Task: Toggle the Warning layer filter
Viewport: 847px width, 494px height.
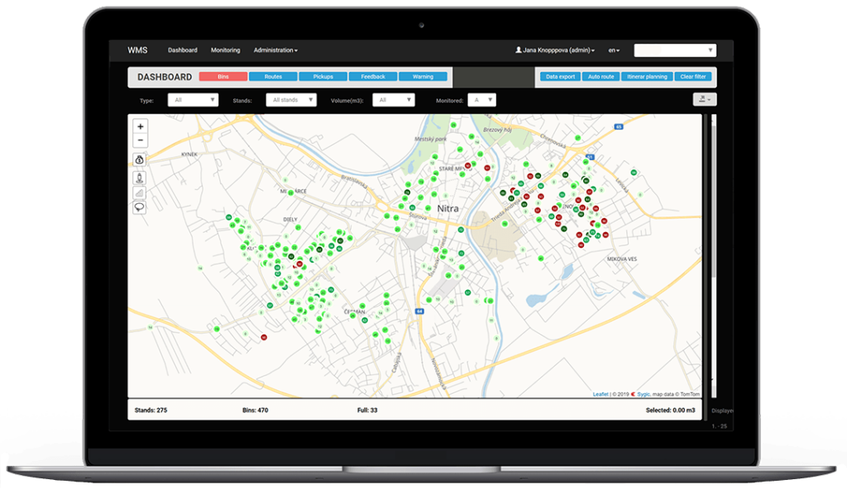Action: pos(423,76)
